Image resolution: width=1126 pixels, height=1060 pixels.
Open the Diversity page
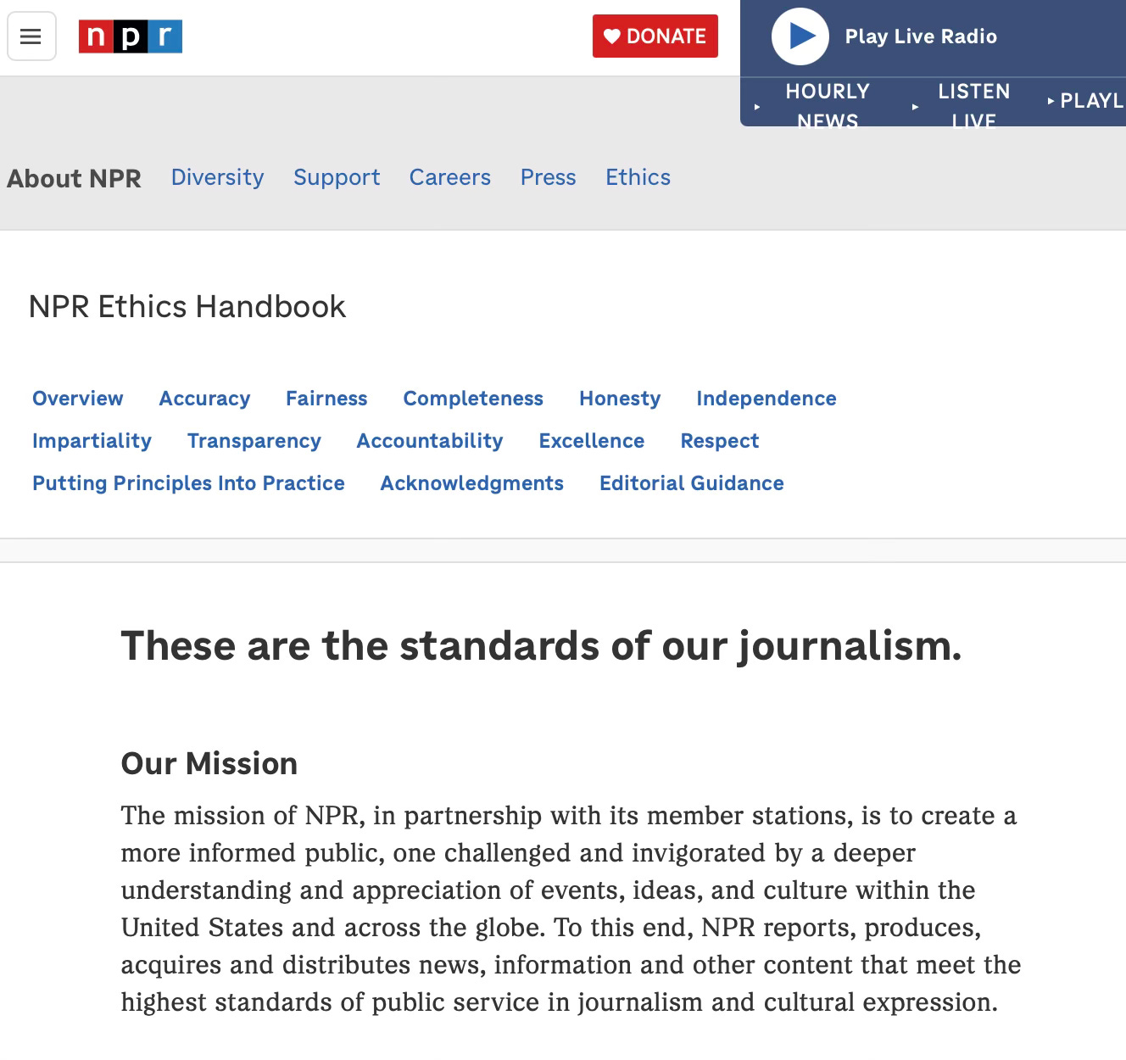click(217, 177)
